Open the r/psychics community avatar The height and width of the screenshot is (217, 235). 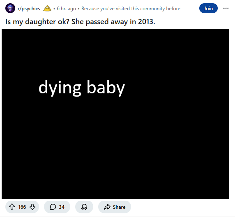point(10,8)
